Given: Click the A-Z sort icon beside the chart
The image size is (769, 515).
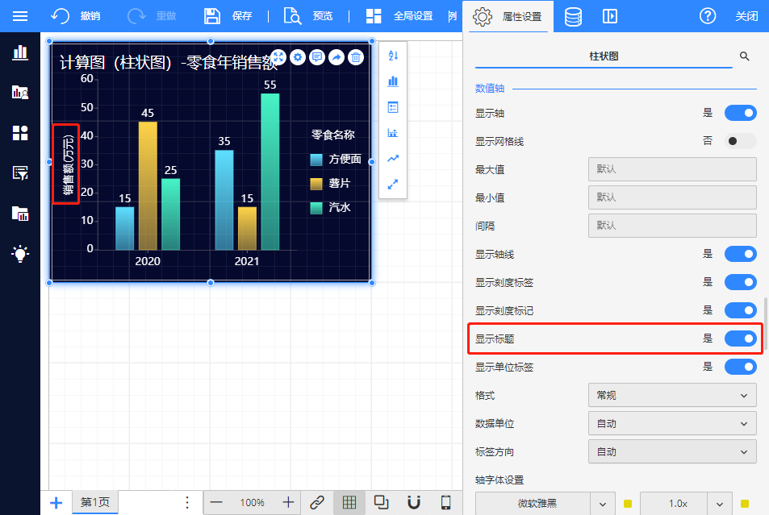Looking at the screenshot, I should [x=393, y=56].
